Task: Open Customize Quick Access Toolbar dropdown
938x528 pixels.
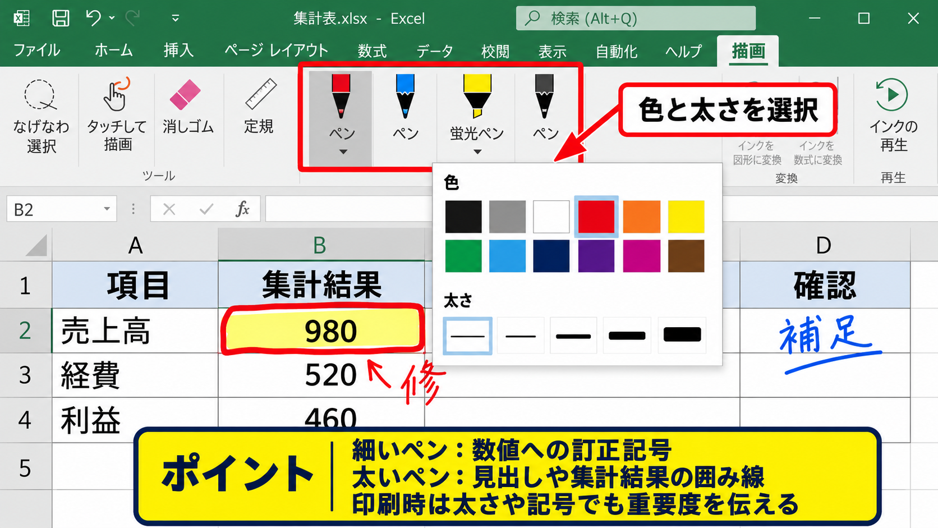Action: (176, 19)
